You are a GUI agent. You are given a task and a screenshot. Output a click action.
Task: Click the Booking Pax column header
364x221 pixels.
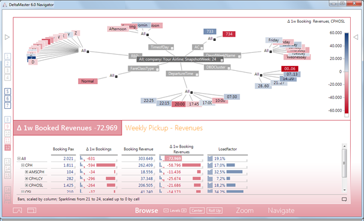pyautogui.click(x=63, y=149)
